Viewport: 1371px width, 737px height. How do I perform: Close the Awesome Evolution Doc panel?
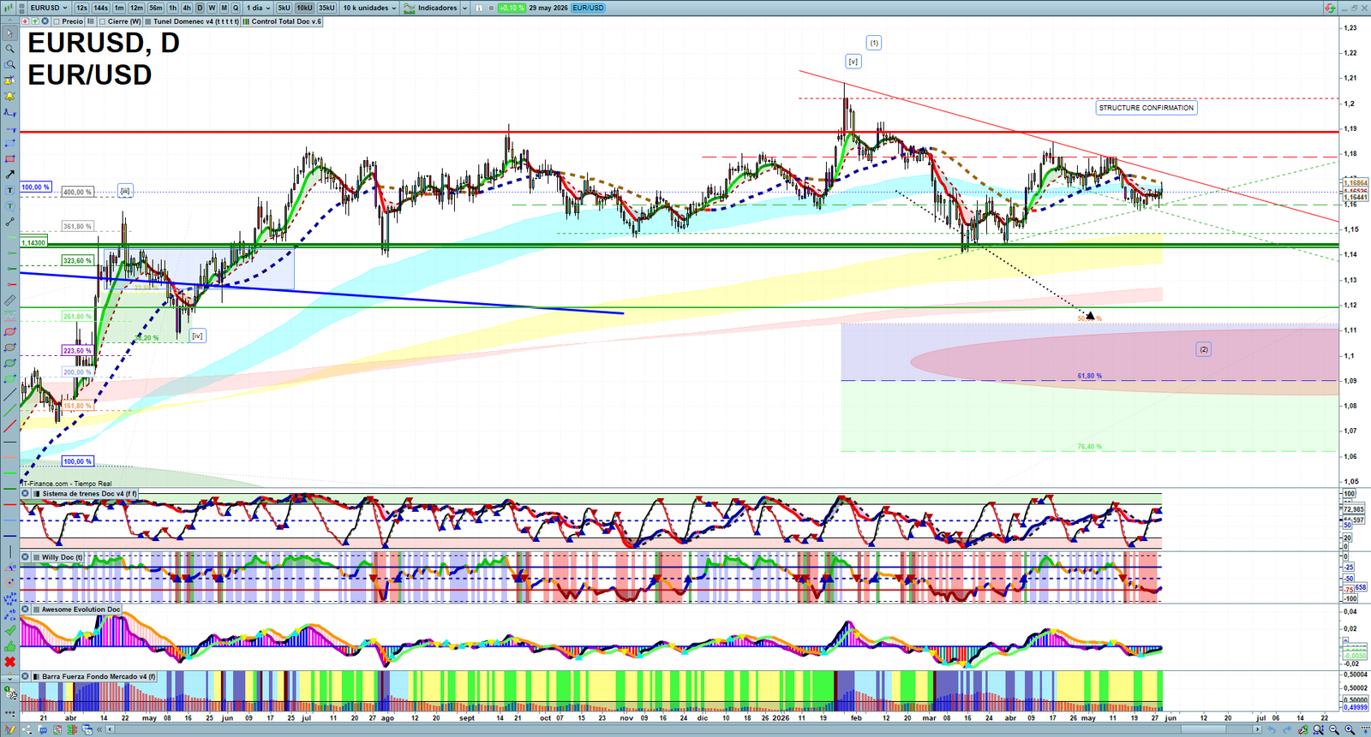[x=25, y=609]
